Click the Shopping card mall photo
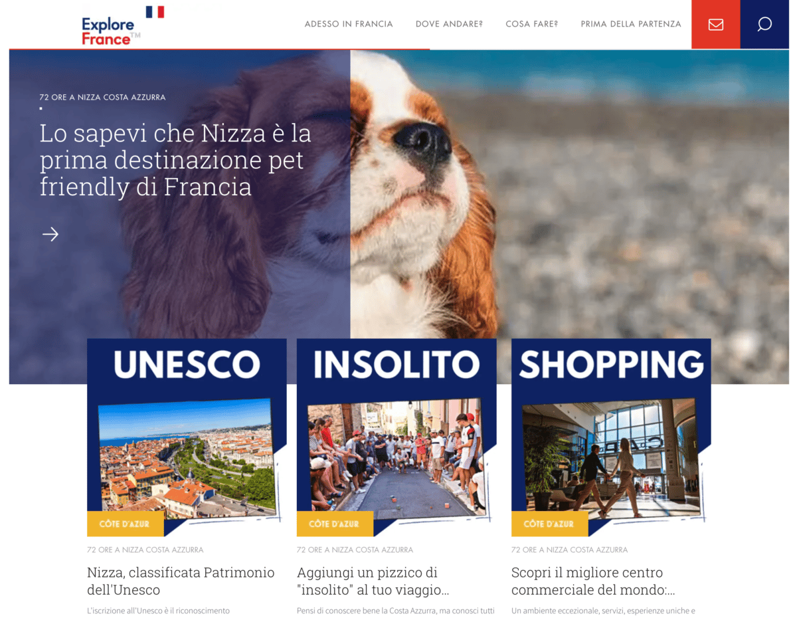The width and height of the screenshot is (797, 618). point(610,458)
